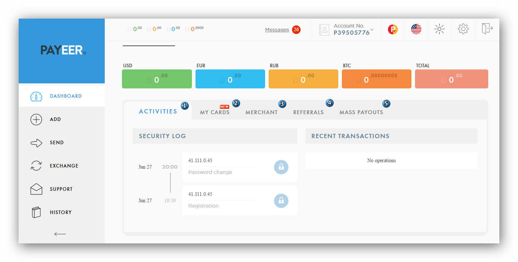This screenshot has width=518, height=262.
Task: Click lock icon for Password change entry
Action: pos(281,167)
